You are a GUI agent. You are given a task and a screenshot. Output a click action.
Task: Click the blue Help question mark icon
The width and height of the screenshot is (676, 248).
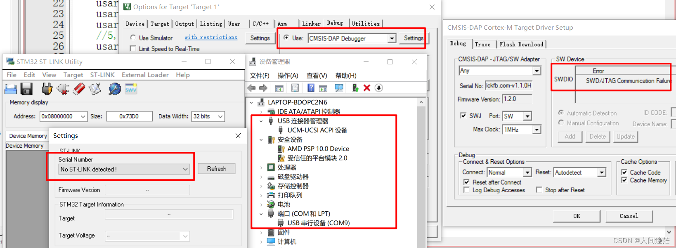tap(311, 88)
